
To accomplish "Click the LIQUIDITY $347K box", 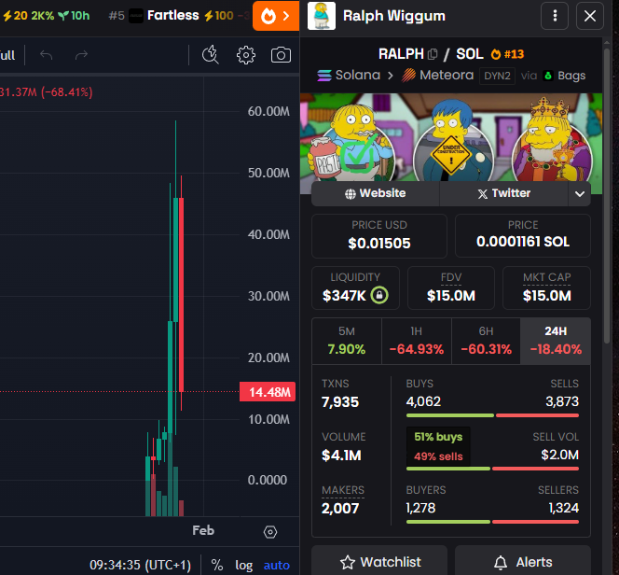I will pyautogui.click(x=355, y=287).
